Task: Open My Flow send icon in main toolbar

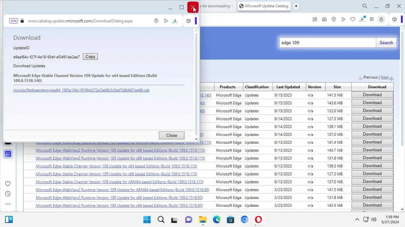Action: point(343,19)
